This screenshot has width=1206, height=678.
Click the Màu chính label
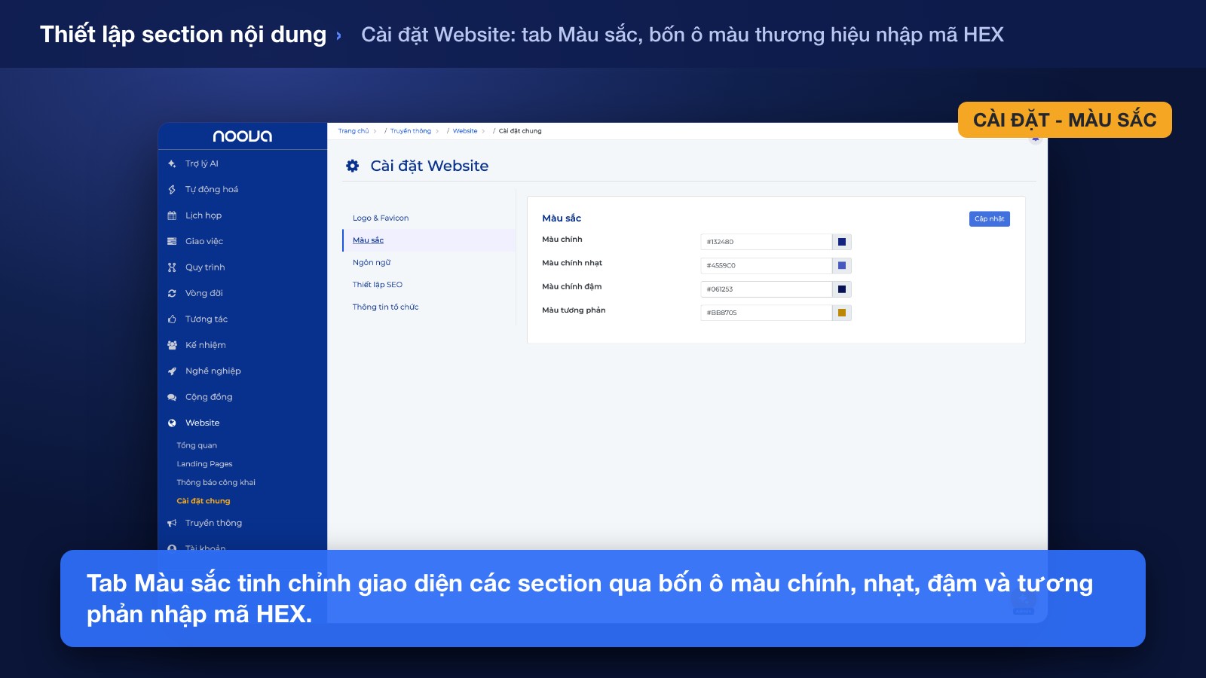point(562,240)
